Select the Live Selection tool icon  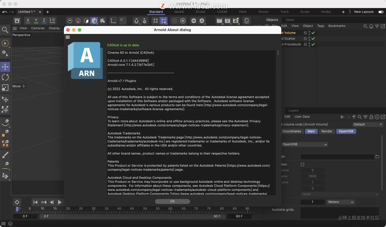tap(5, 43)
